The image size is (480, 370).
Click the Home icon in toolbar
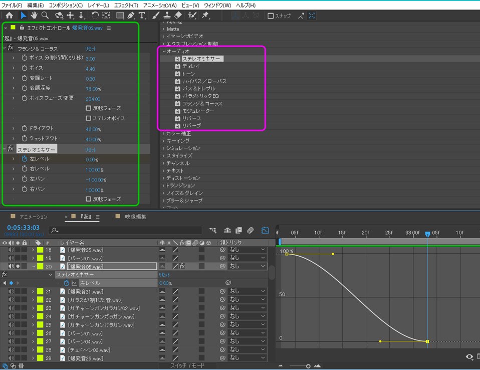[x=9, y=16]
